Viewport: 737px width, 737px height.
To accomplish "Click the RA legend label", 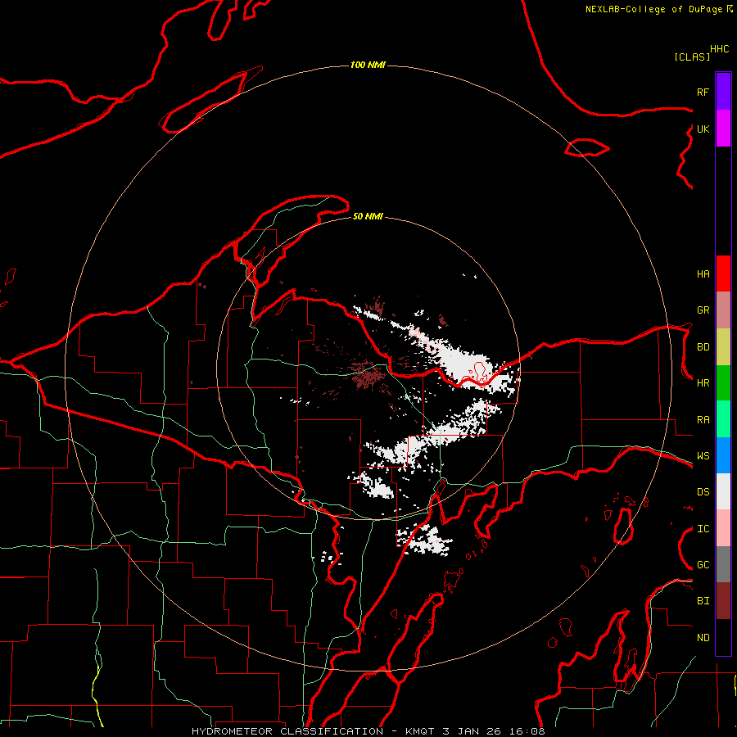I will click(x=703, y=420).
